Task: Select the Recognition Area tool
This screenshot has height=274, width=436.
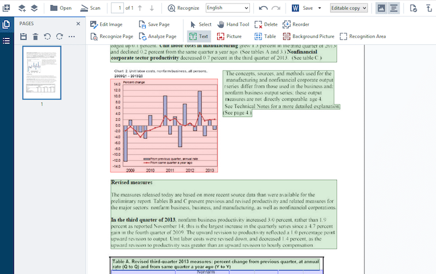Action: click(x=363, y=36)
